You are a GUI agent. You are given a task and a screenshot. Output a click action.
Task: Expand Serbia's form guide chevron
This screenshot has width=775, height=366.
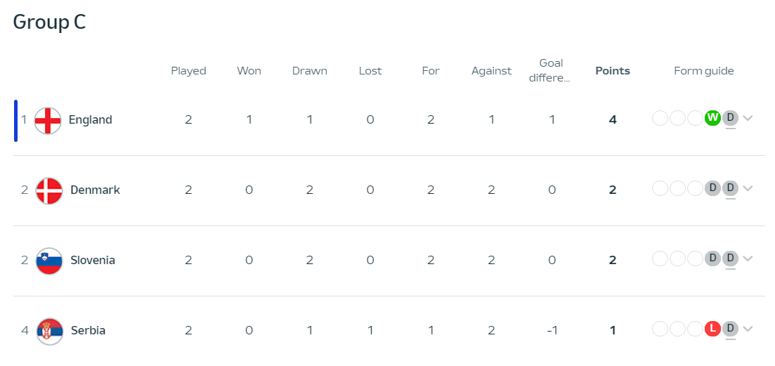(748, 329)
